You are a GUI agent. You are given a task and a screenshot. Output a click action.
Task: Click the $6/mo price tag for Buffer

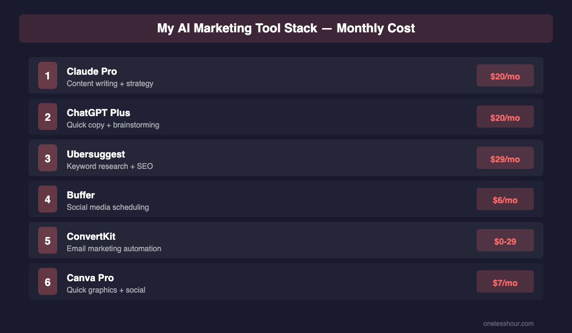coord(505,199)
